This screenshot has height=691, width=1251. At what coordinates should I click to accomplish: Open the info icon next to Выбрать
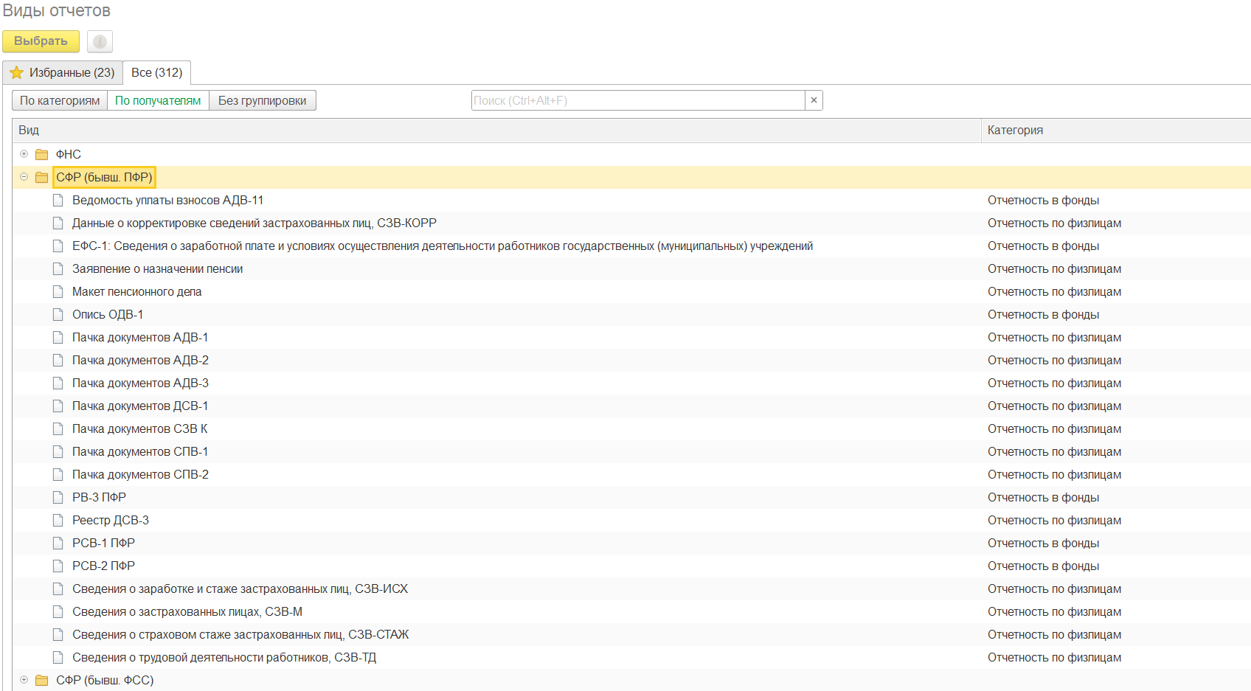pyautogui.click(x=100, y=41)
